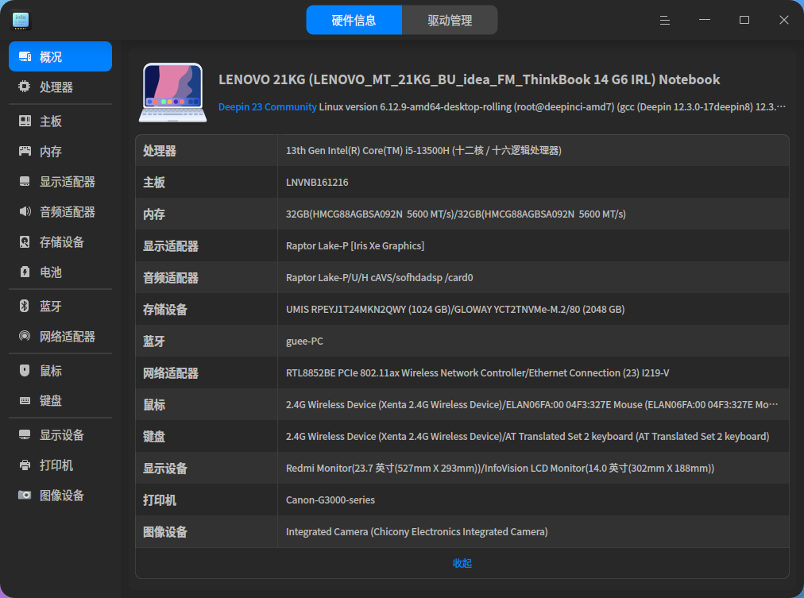This screenshot has height=598, width=804.
Task: Click the ELAN06FA mouse device value
Action: 531,404
